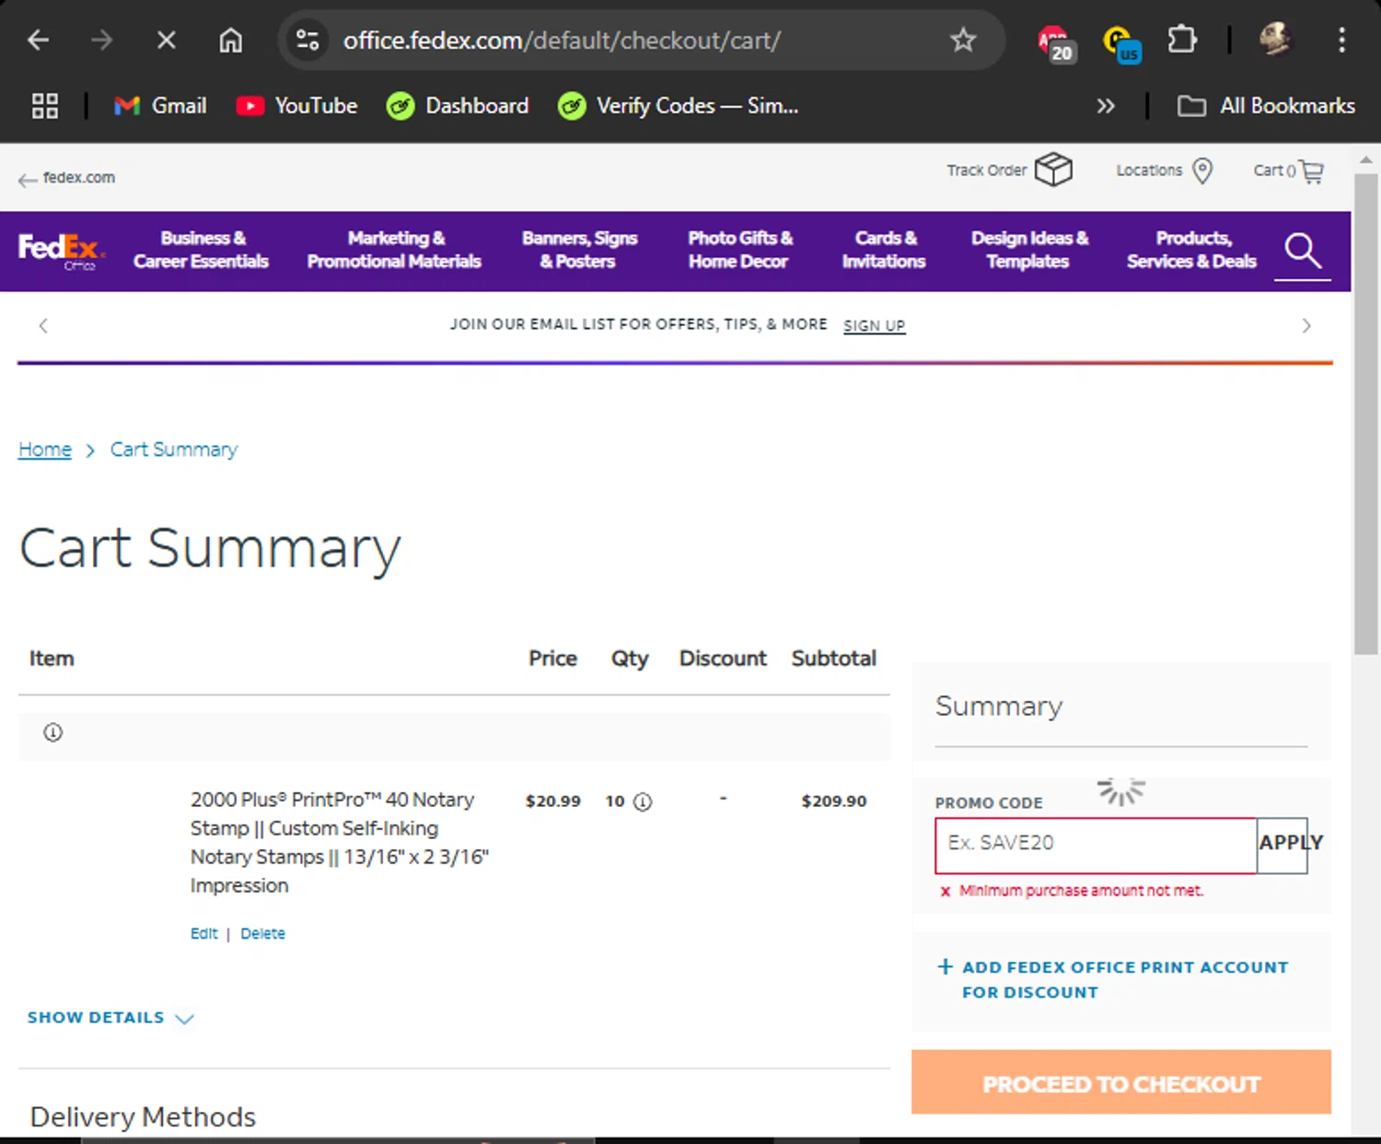The image size is (1381, 1144).
Task: Open the Chrome profile avatar
Action: pyautogui.click(x=1276, y=40)
